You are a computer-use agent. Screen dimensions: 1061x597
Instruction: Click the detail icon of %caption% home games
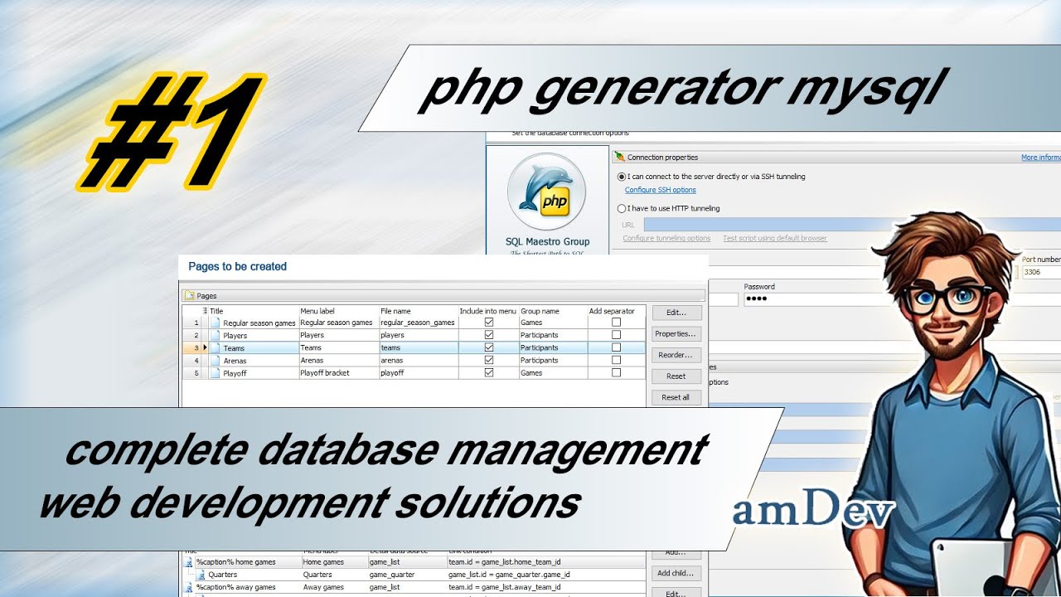pos(188,562)
